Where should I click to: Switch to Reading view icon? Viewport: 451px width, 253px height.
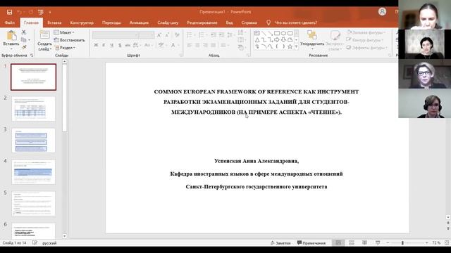[364, 242]
